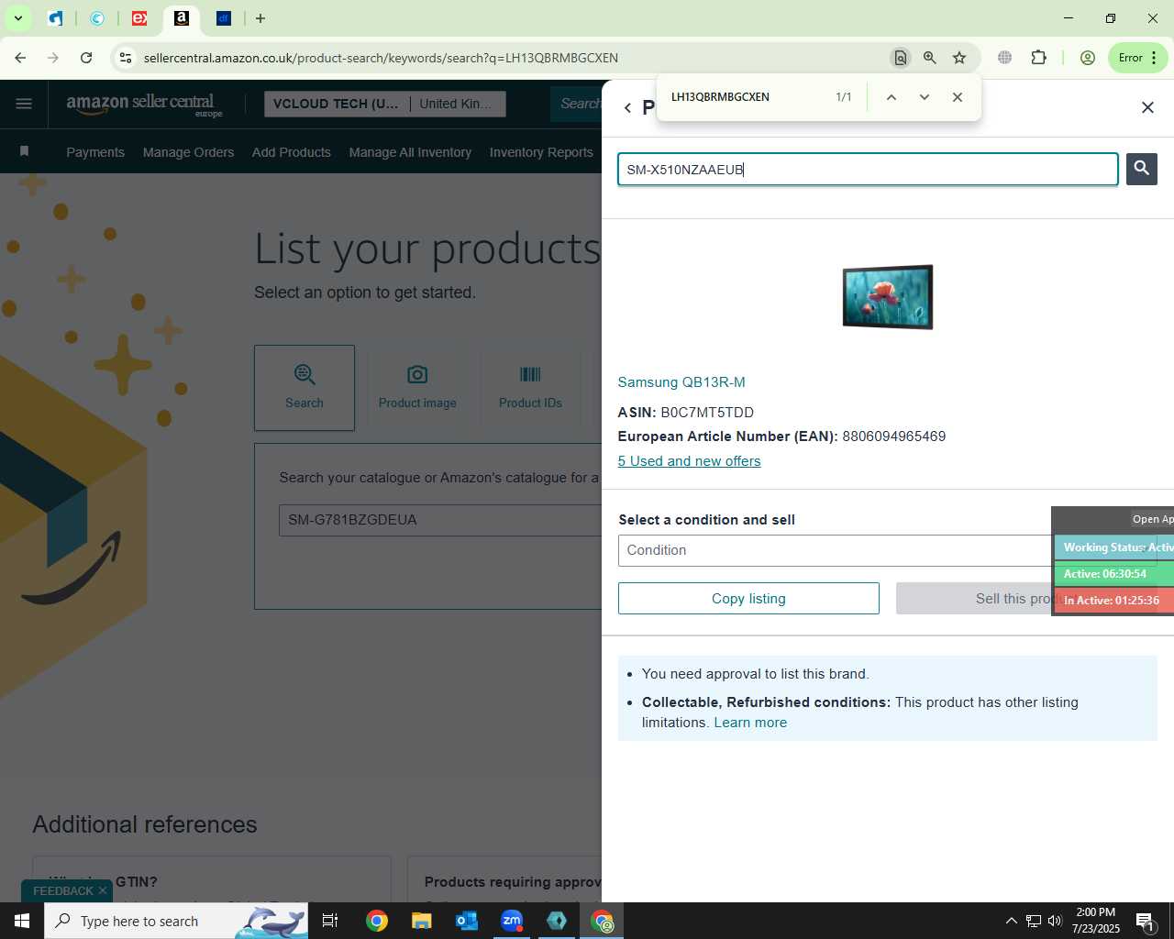
Task: Navigate back in browser
Action: tap(20, 58)
